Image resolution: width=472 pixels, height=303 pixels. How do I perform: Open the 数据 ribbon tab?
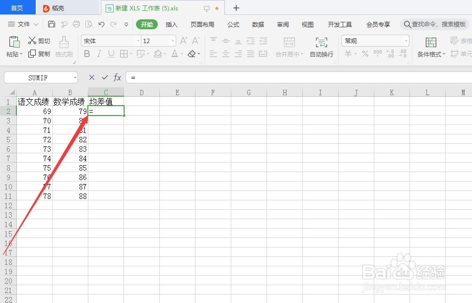pos(258,24)
